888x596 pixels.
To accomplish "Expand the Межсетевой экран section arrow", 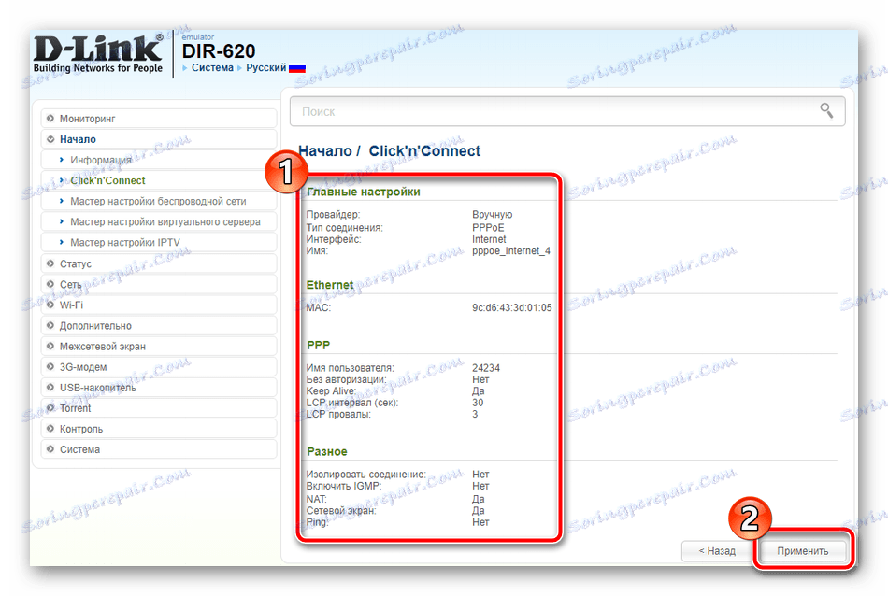I will pos(50,346).
